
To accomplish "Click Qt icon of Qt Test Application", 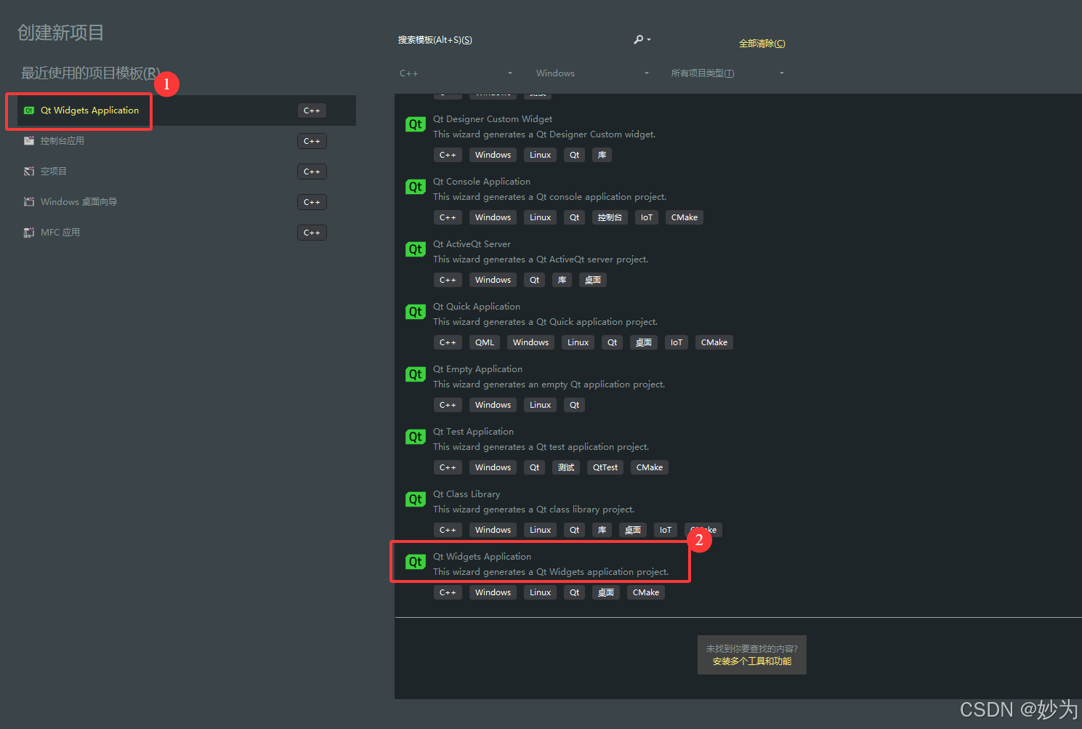I will (415, 437).
